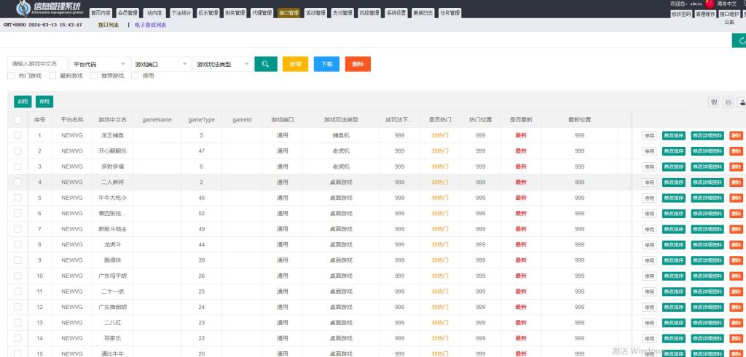746x357 pixels.
Task: Click the language flag icon next to 简体中文
Action: [x=708, y=4]
